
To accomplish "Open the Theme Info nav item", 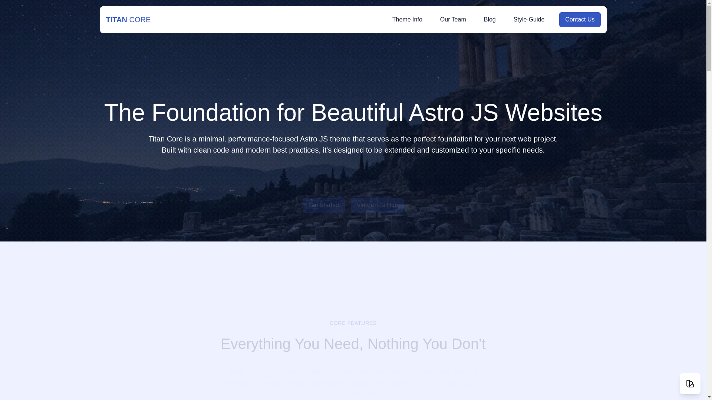I will [407, 20].
